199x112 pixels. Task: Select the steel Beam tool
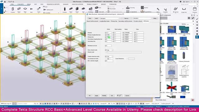pyautogui.click(x=19, y=10)
